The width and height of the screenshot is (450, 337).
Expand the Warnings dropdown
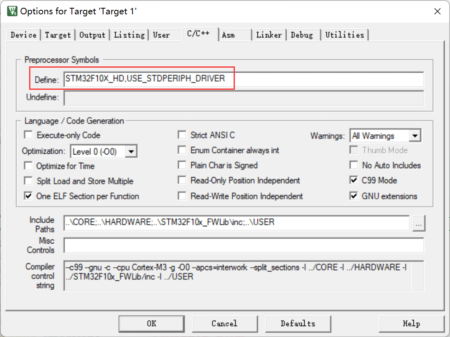[415, 136]
